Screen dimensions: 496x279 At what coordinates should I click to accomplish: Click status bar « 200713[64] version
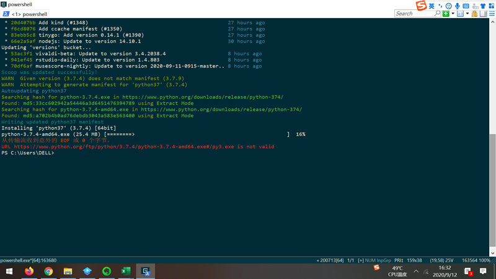click(330, 260)
